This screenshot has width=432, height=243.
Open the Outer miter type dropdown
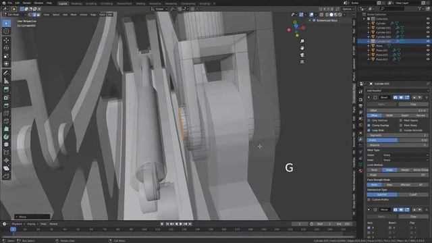coord(406,155)
